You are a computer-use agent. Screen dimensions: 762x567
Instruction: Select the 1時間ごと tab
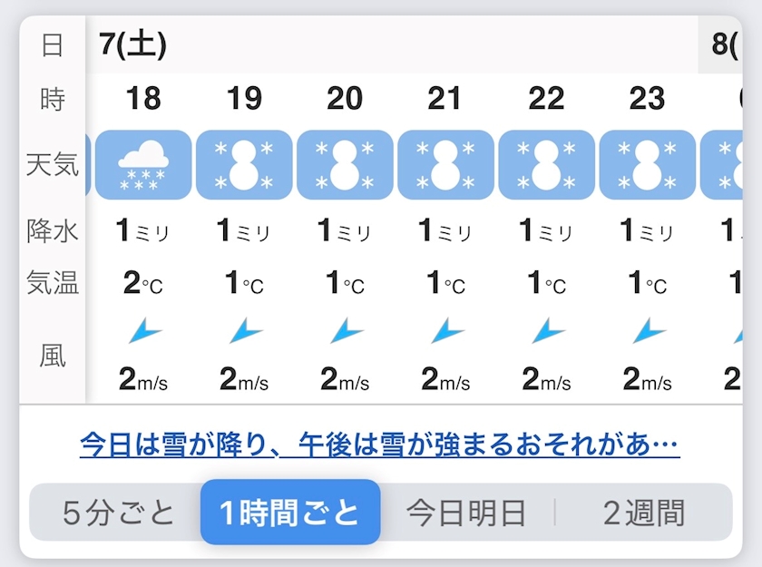[x=290, y=513]
